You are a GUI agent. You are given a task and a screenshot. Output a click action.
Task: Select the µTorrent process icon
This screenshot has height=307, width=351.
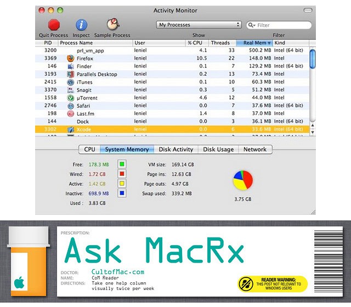[71, 98]
